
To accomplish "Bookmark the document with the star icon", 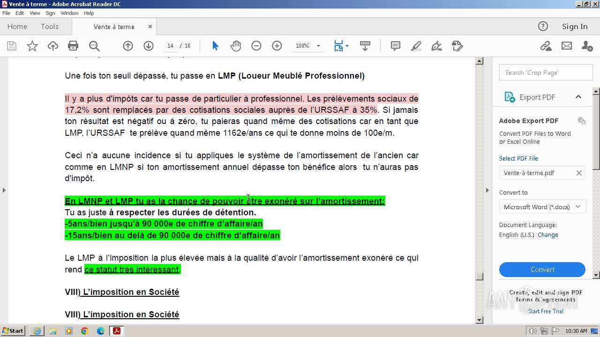I will pos(32,46).
